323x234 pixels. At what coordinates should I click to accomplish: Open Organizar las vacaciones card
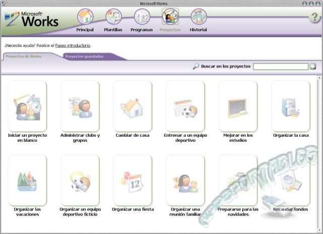[27, 180]
